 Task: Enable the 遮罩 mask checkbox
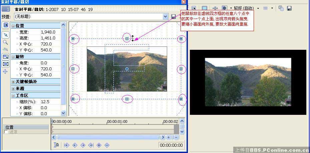click(x=6, y=132)
